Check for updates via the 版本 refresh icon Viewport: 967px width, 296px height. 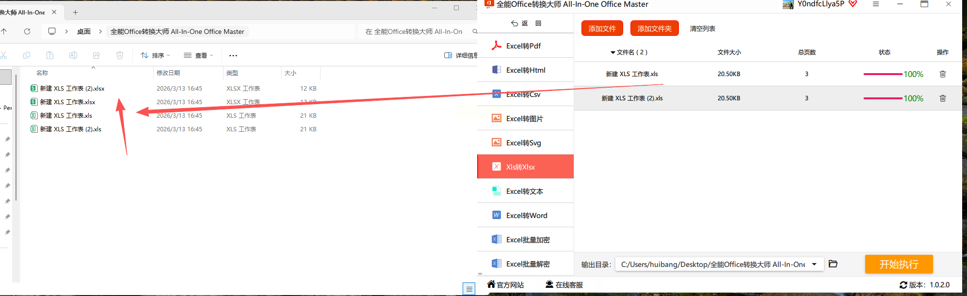[x=903, y=285]
